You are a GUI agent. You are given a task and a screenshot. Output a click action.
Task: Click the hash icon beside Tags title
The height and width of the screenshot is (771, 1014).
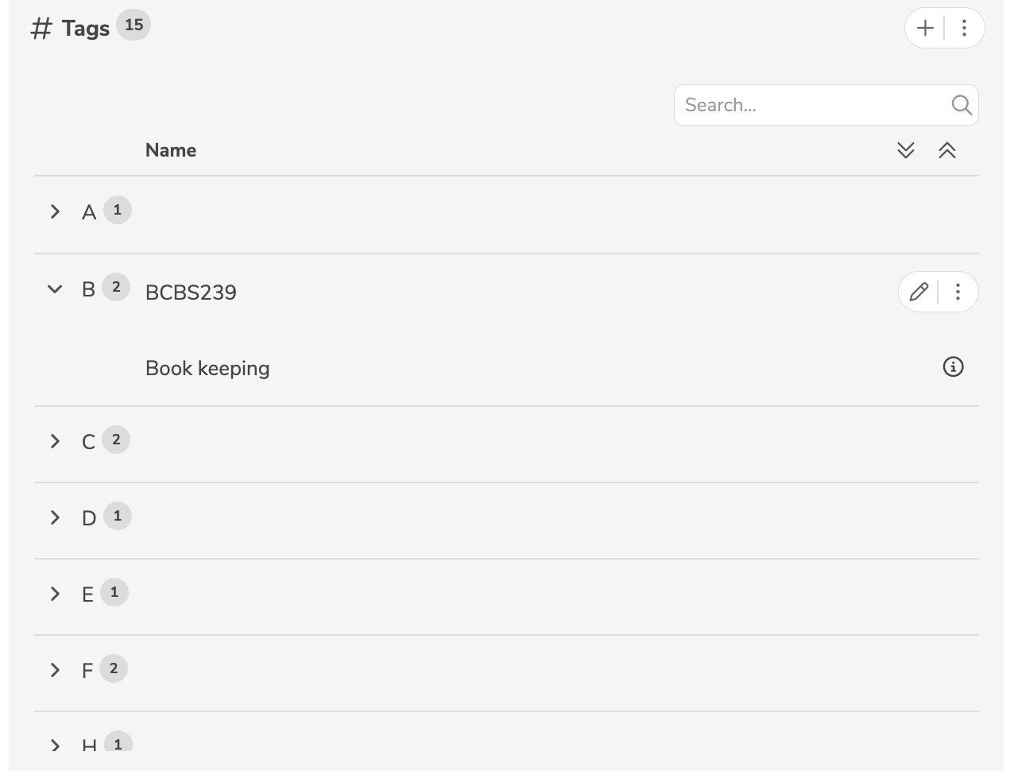click(41, 29)
